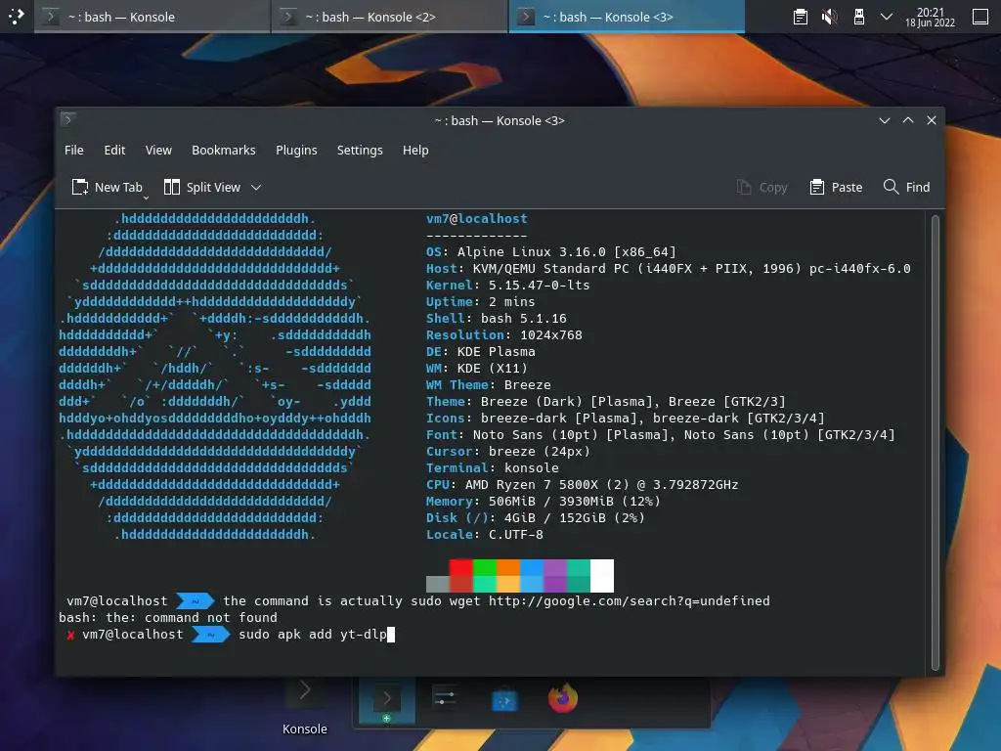Click the green color block in neofetch
1001x751 pixels.
[485, 568]
